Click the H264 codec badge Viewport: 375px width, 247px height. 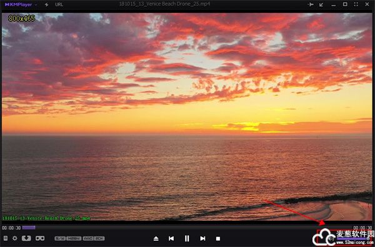point(74,238)
